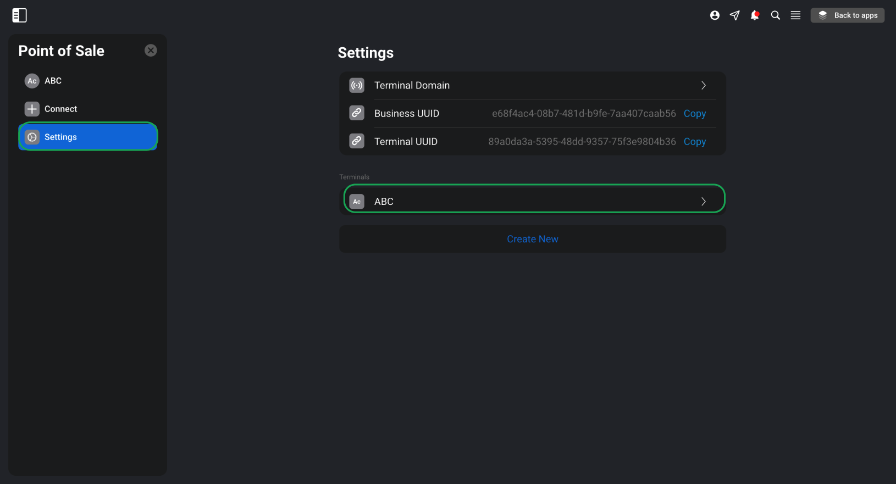Image resolution: width=896 pixels, height=484 pixels.
Task: Open notifications bell icon
Action: 755,15
